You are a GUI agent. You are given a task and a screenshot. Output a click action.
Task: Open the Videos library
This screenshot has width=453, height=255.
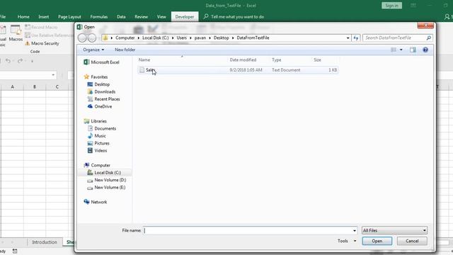point(98,151)
